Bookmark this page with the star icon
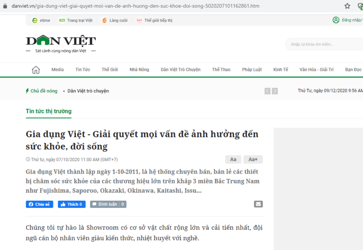363x250 pixels. (x=347, y=6)
